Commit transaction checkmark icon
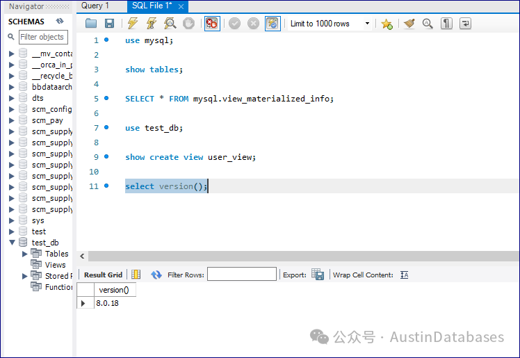The width and height of the screenshot is (520, 358). pyautogui.click(x=234, y=24)
